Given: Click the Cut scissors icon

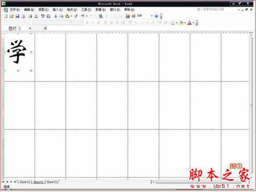Looking at the screenshot, I should [55, 16].
